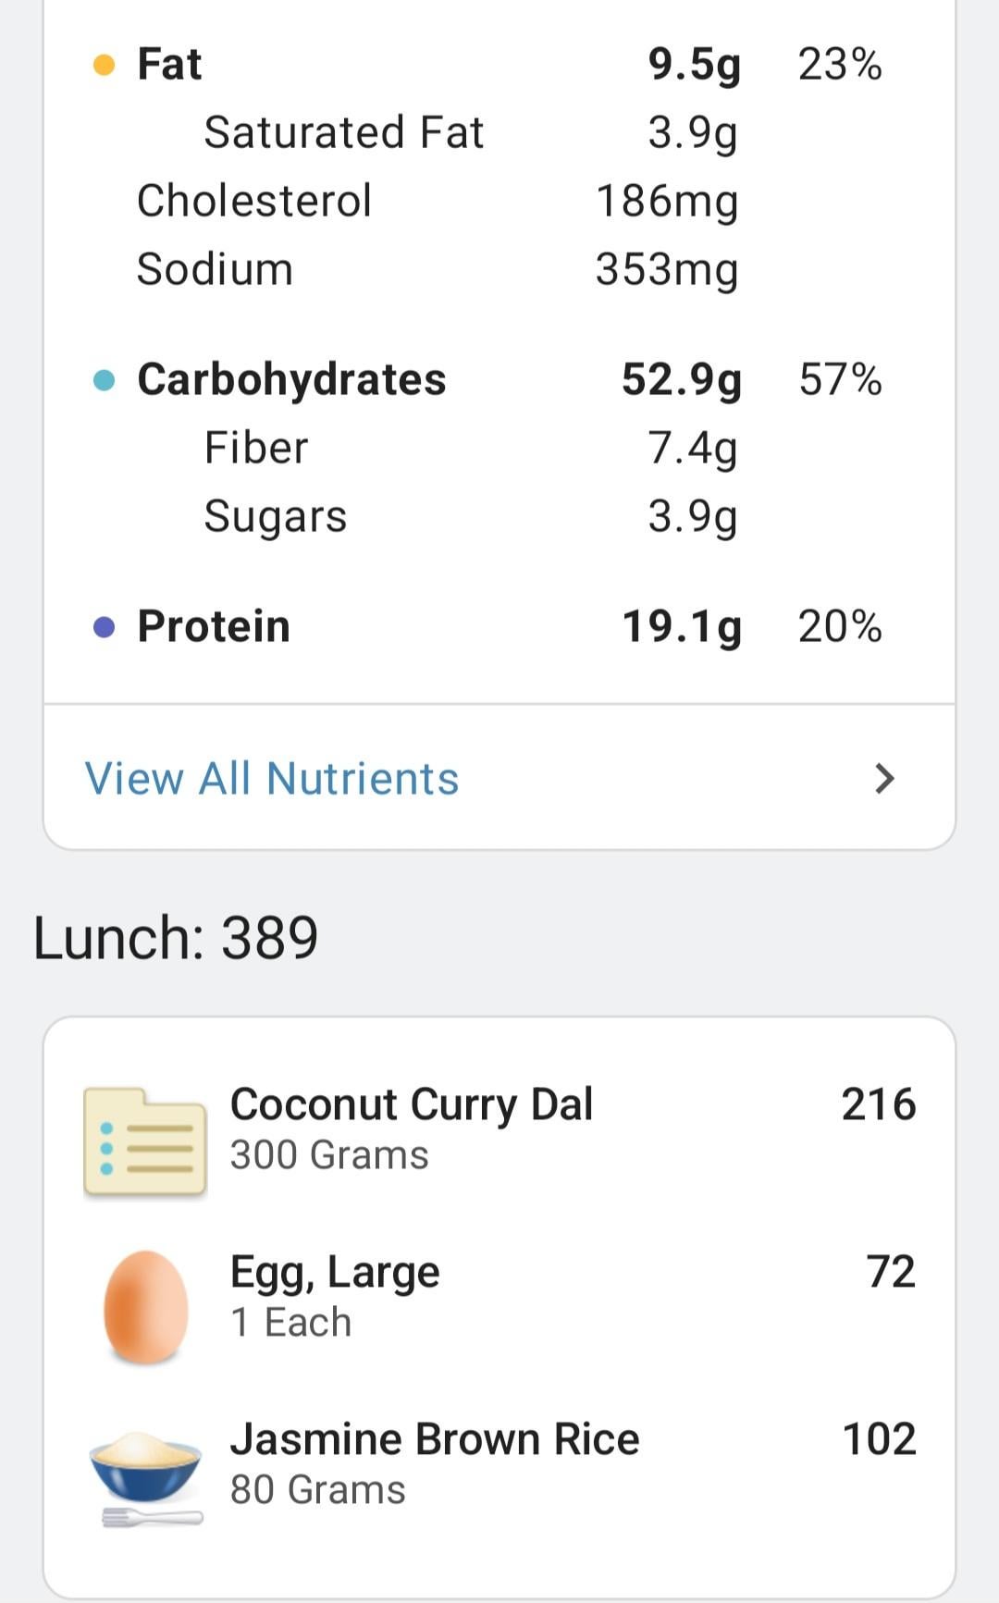Select the Jasmine Brown Rice entry name
This screenshot has height=1603, width=999.
[x=434, y=1439]
